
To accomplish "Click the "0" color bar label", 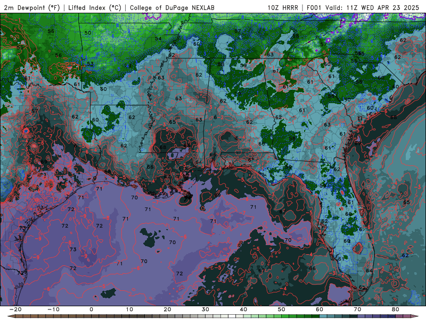I will pyautogui.click(x=91, y=309).
